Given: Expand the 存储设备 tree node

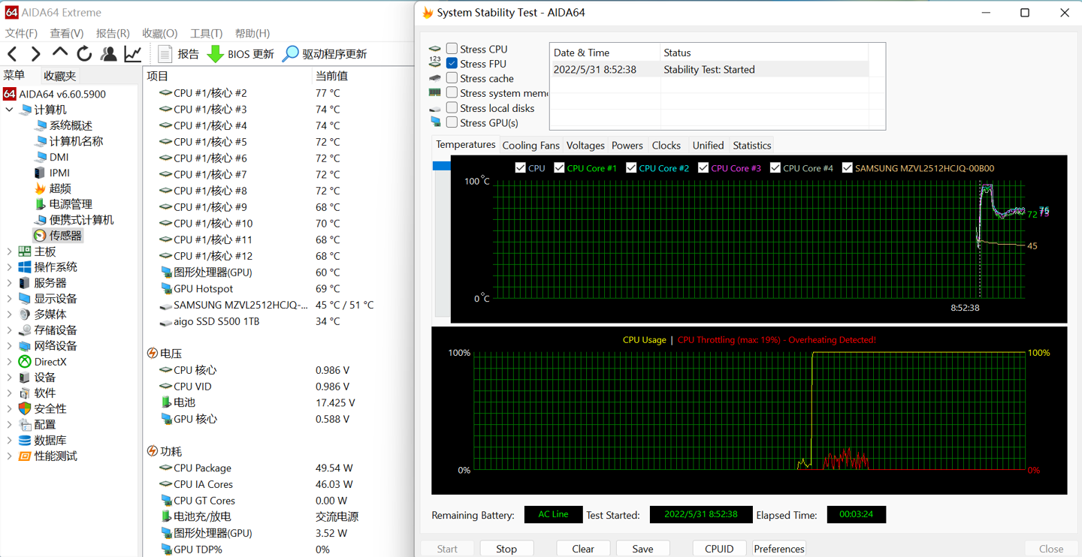Looking at the screenshot, I should tap(9, 330).
